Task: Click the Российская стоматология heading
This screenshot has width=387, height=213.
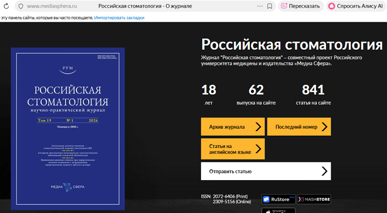Action: point(292,44)
